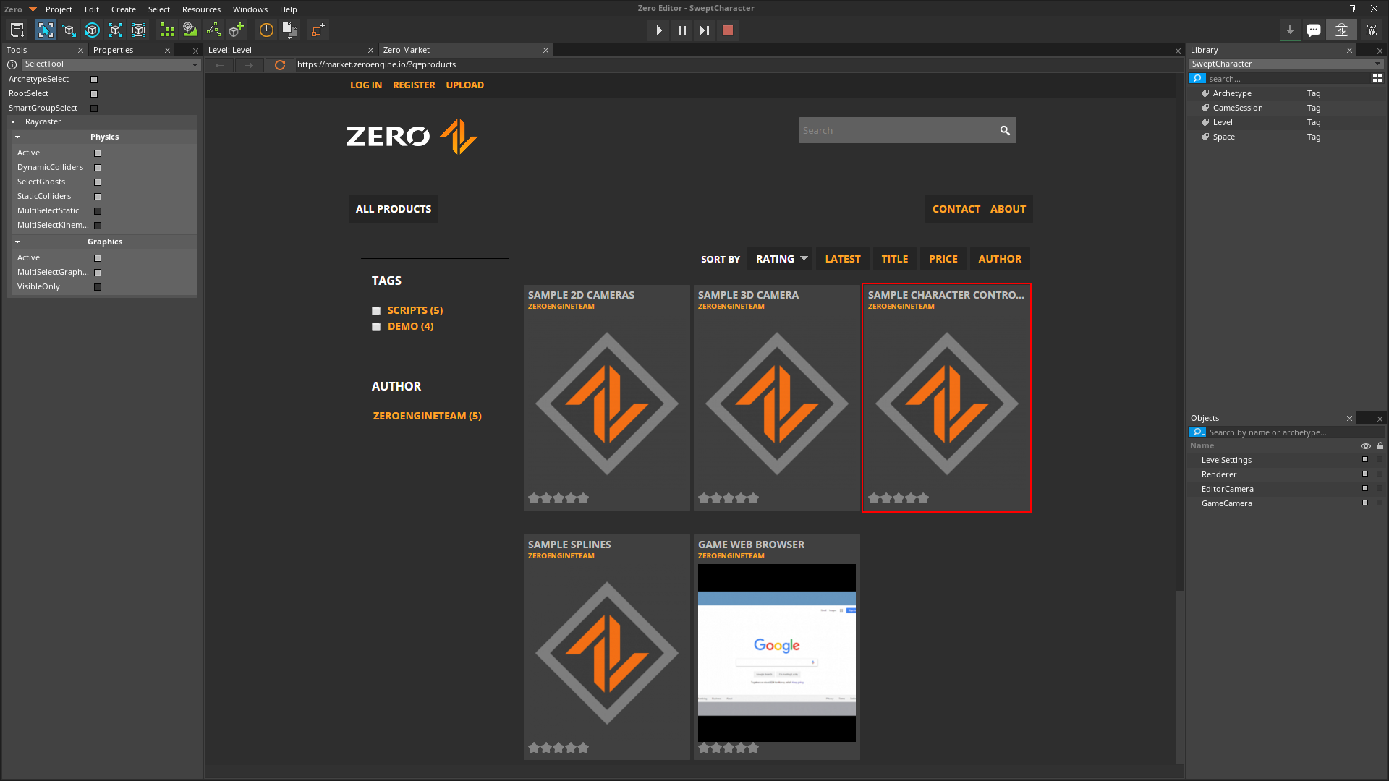Check the SCRIPTS (5) tag filter

[376, 311]
